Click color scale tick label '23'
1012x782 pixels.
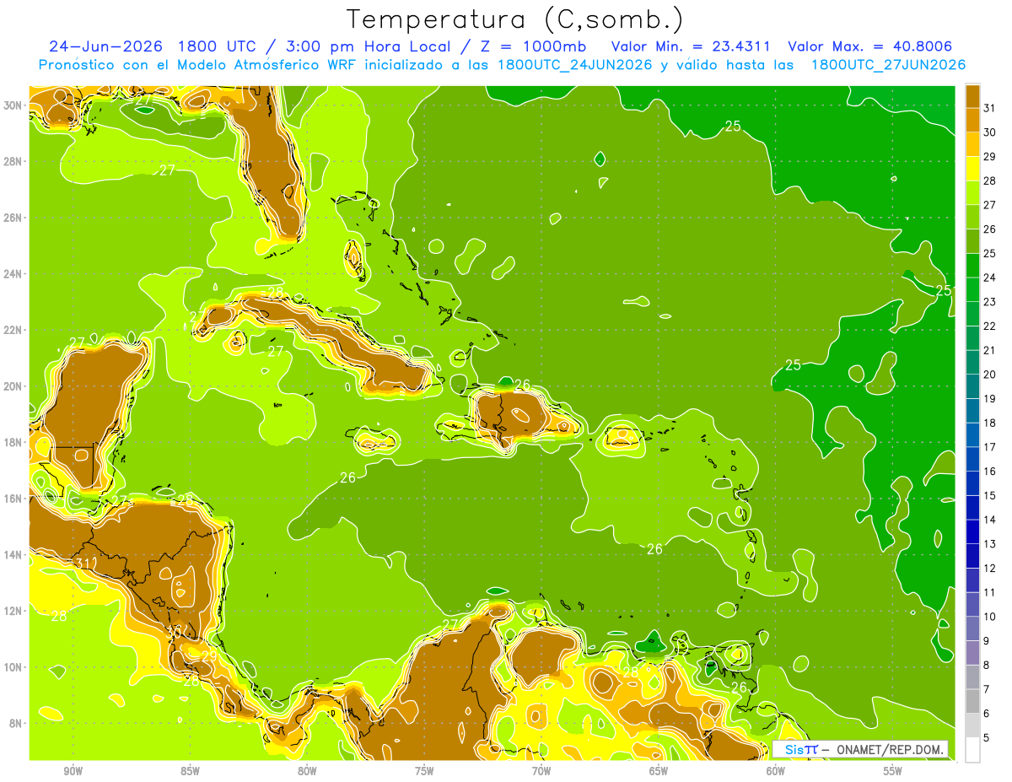(990, 302)
